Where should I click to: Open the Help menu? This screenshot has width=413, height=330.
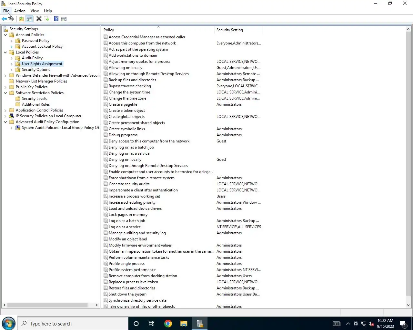tap(48, 11)
